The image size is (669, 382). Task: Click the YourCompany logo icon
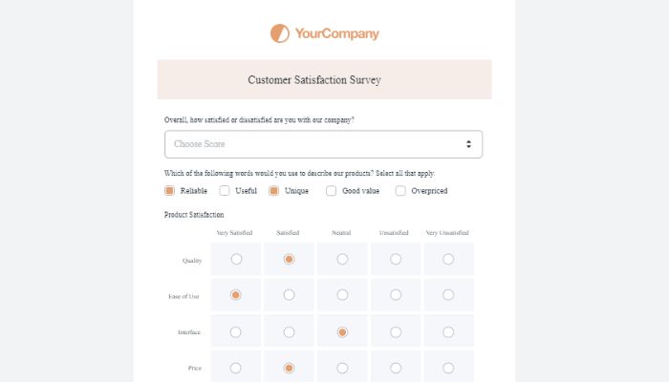tap(280, 33)
